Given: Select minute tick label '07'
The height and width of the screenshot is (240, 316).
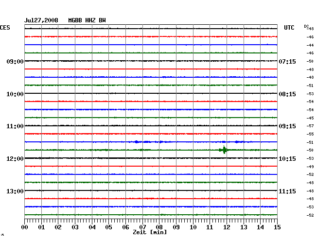Looking at the screenshot, I should (142, 227).
